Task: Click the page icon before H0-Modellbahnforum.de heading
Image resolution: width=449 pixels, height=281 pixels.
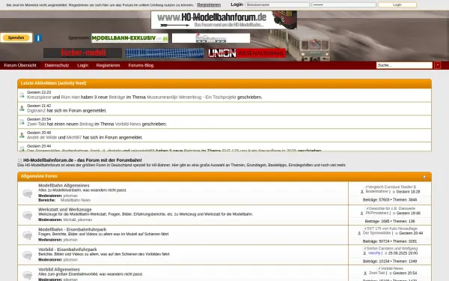Action: (19, 160)
